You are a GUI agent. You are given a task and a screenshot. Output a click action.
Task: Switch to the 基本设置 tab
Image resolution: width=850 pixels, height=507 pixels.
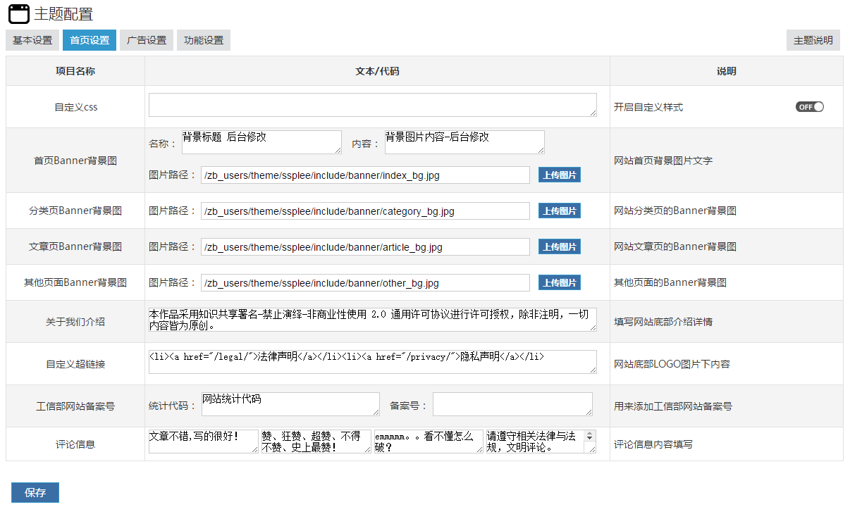tap(32, 40)
